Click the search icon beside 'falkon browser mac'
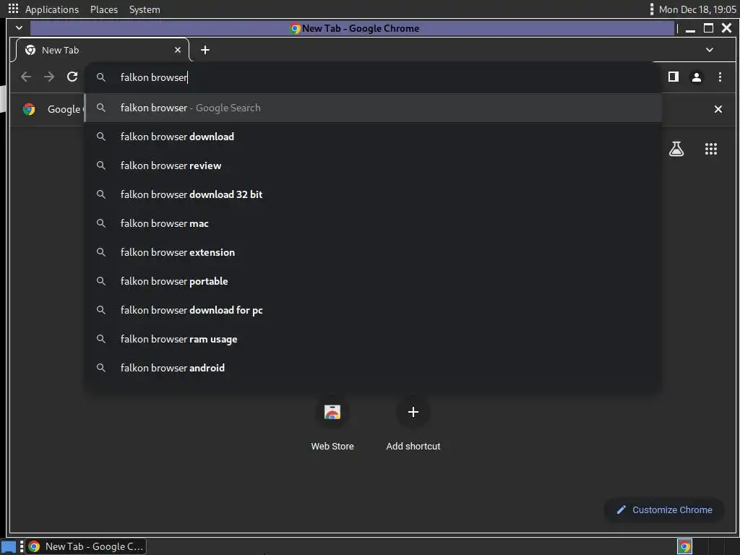Image resolution: width=740 pixels, height=555 pixels. coord(101,223)
